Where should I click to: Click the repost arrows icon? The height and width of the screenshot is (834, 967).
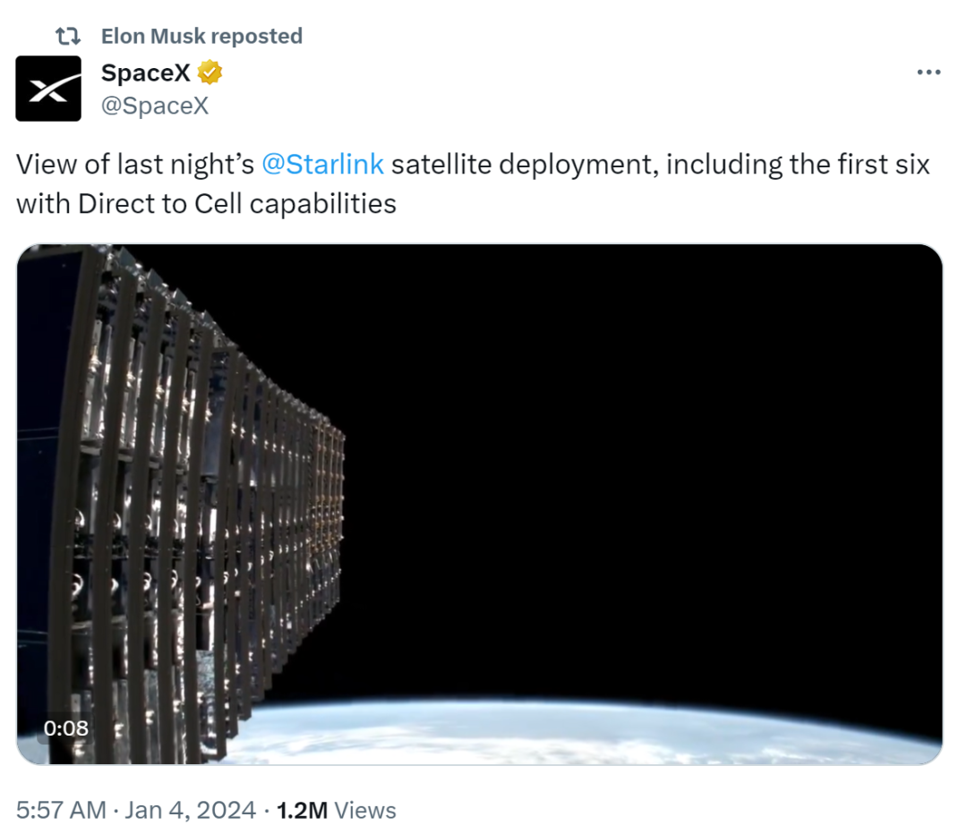tap(67, 36)
